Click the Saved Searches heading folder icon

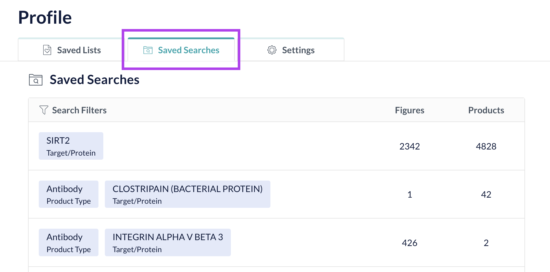point(36,80)
